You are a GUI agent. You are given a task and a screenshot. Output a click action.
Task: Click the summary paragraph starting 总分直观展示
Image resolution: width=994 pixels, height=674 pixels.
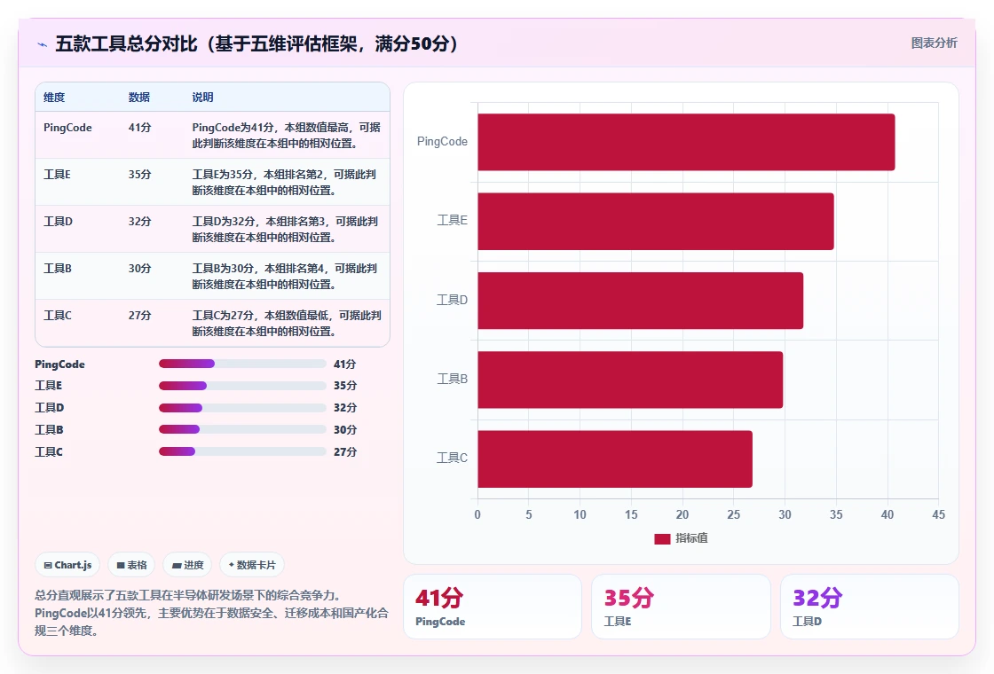(211, 613)
